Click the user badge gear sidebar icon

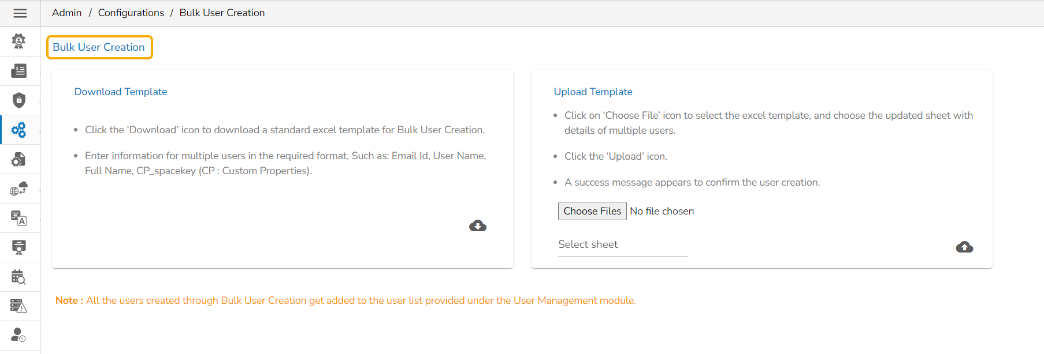[19, 41]
